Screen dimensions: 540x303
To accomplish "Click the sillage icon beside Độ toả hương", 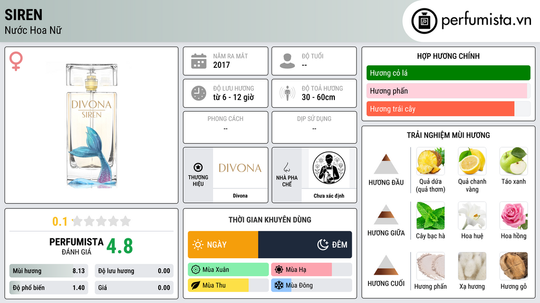I will coord(287,93).
